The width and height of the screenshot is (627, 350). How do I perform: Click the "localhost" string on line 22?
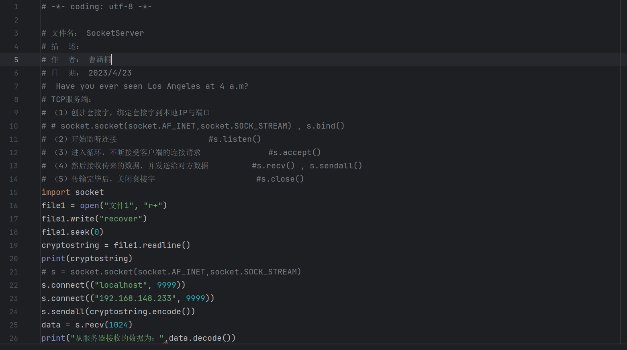point(120,285)
